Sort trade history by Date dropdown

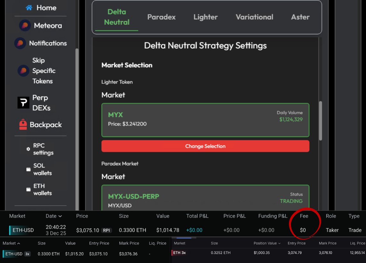coord(54,216)
